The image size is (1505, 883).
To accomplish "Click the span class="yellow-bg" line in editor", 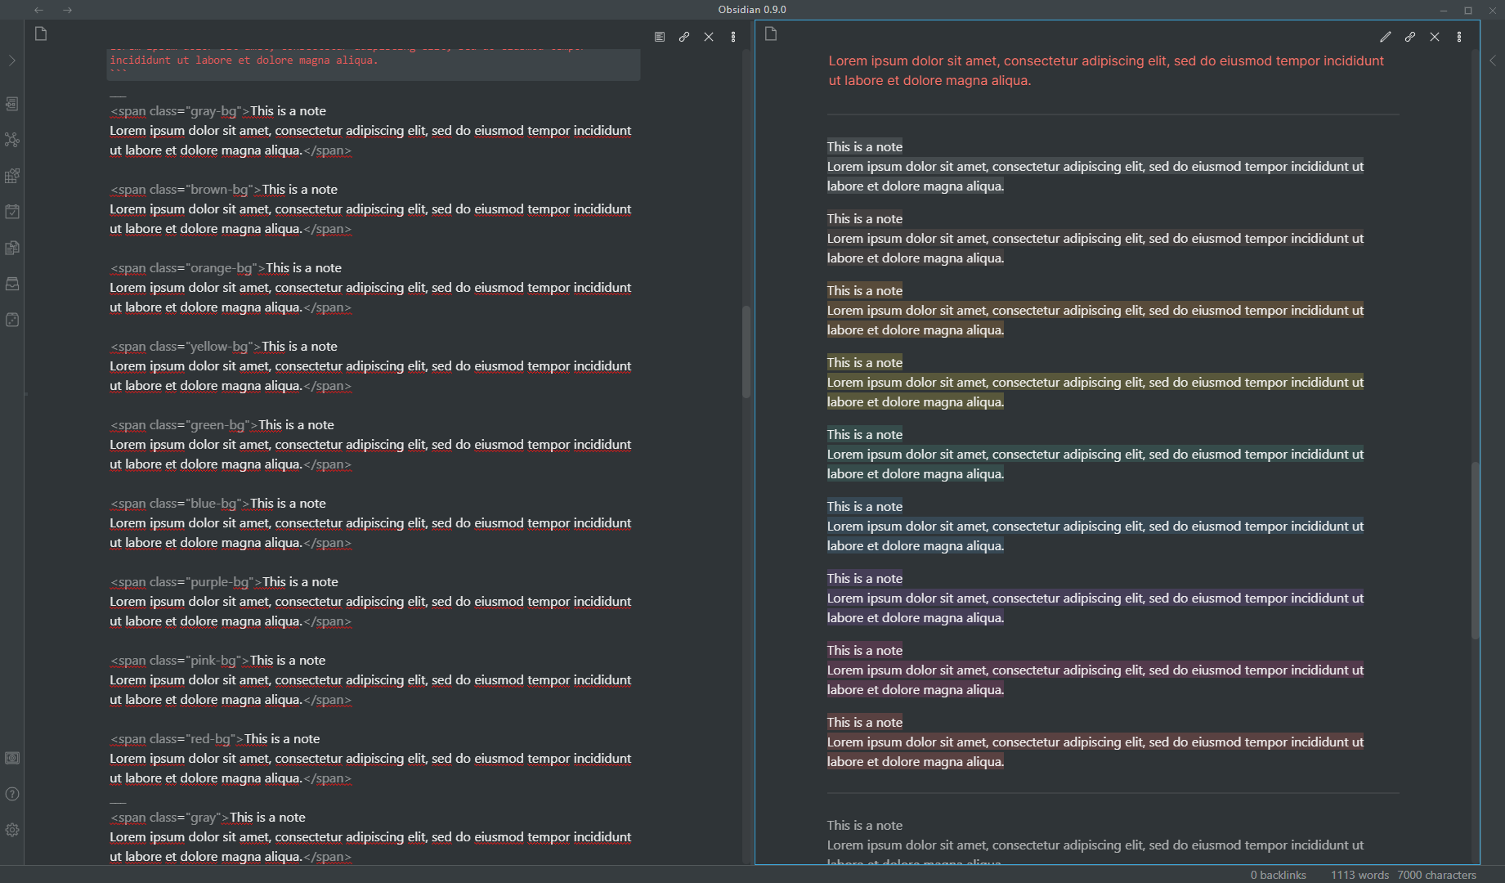I will tap(224, 347).
